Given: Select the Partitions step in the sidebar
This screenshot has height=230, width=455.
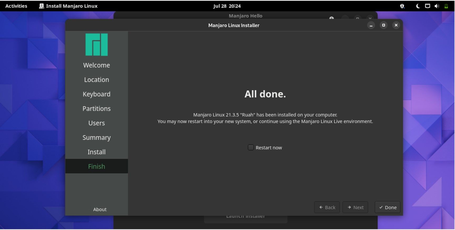Looking at the screenshot, I should click(x=96, y=108).
